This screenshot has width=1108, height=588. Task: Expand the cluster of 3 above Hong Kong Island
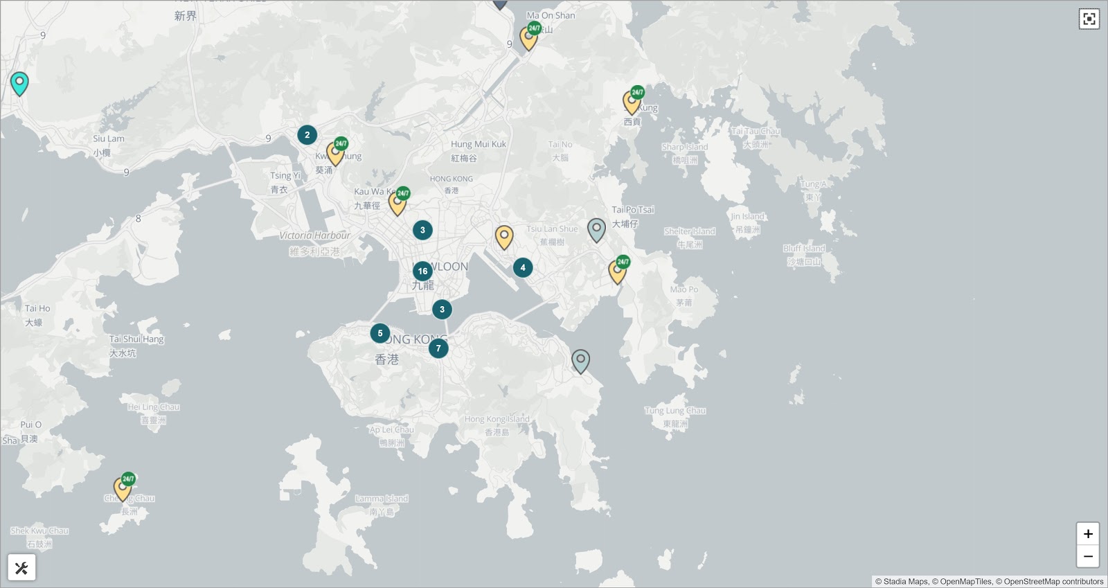click(442, 310)
